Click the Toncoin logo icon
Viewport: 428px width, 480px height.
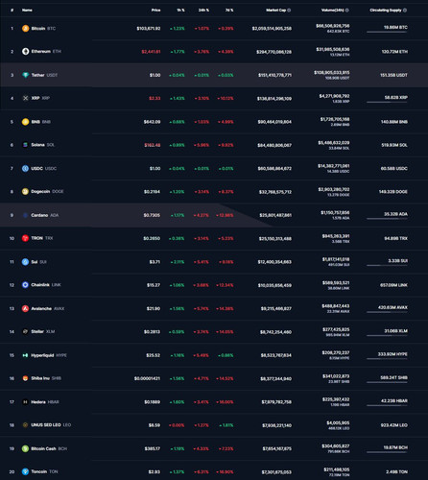pos(25,471)
